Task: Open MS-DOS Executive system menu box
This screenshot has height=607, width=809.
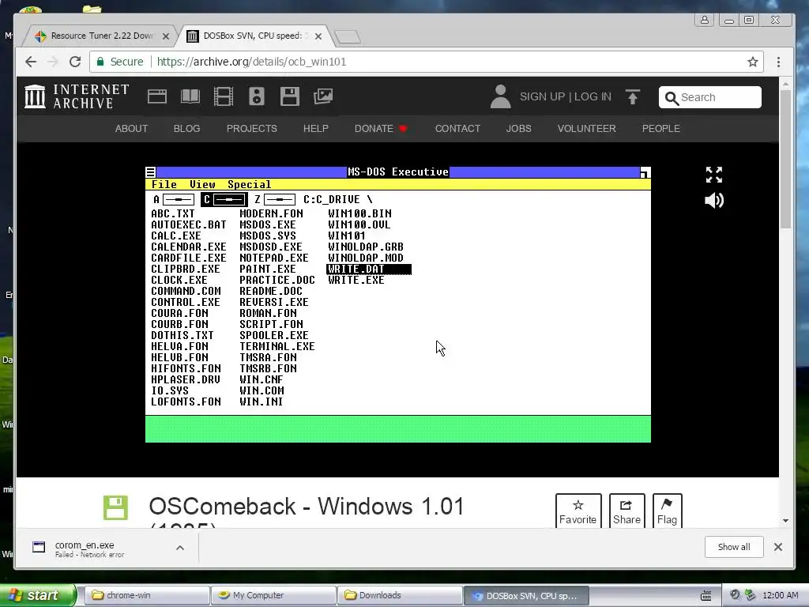Action: click(151, 172)
